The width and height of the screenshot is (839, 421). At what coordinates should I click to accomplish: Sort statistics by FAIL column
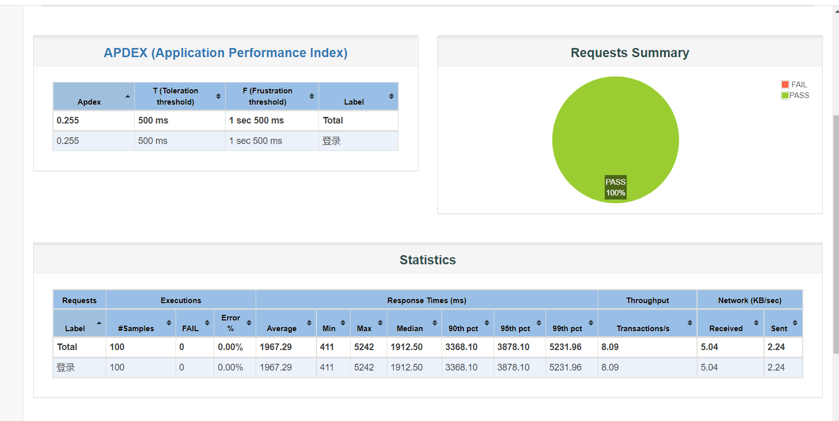coord(195,323)
